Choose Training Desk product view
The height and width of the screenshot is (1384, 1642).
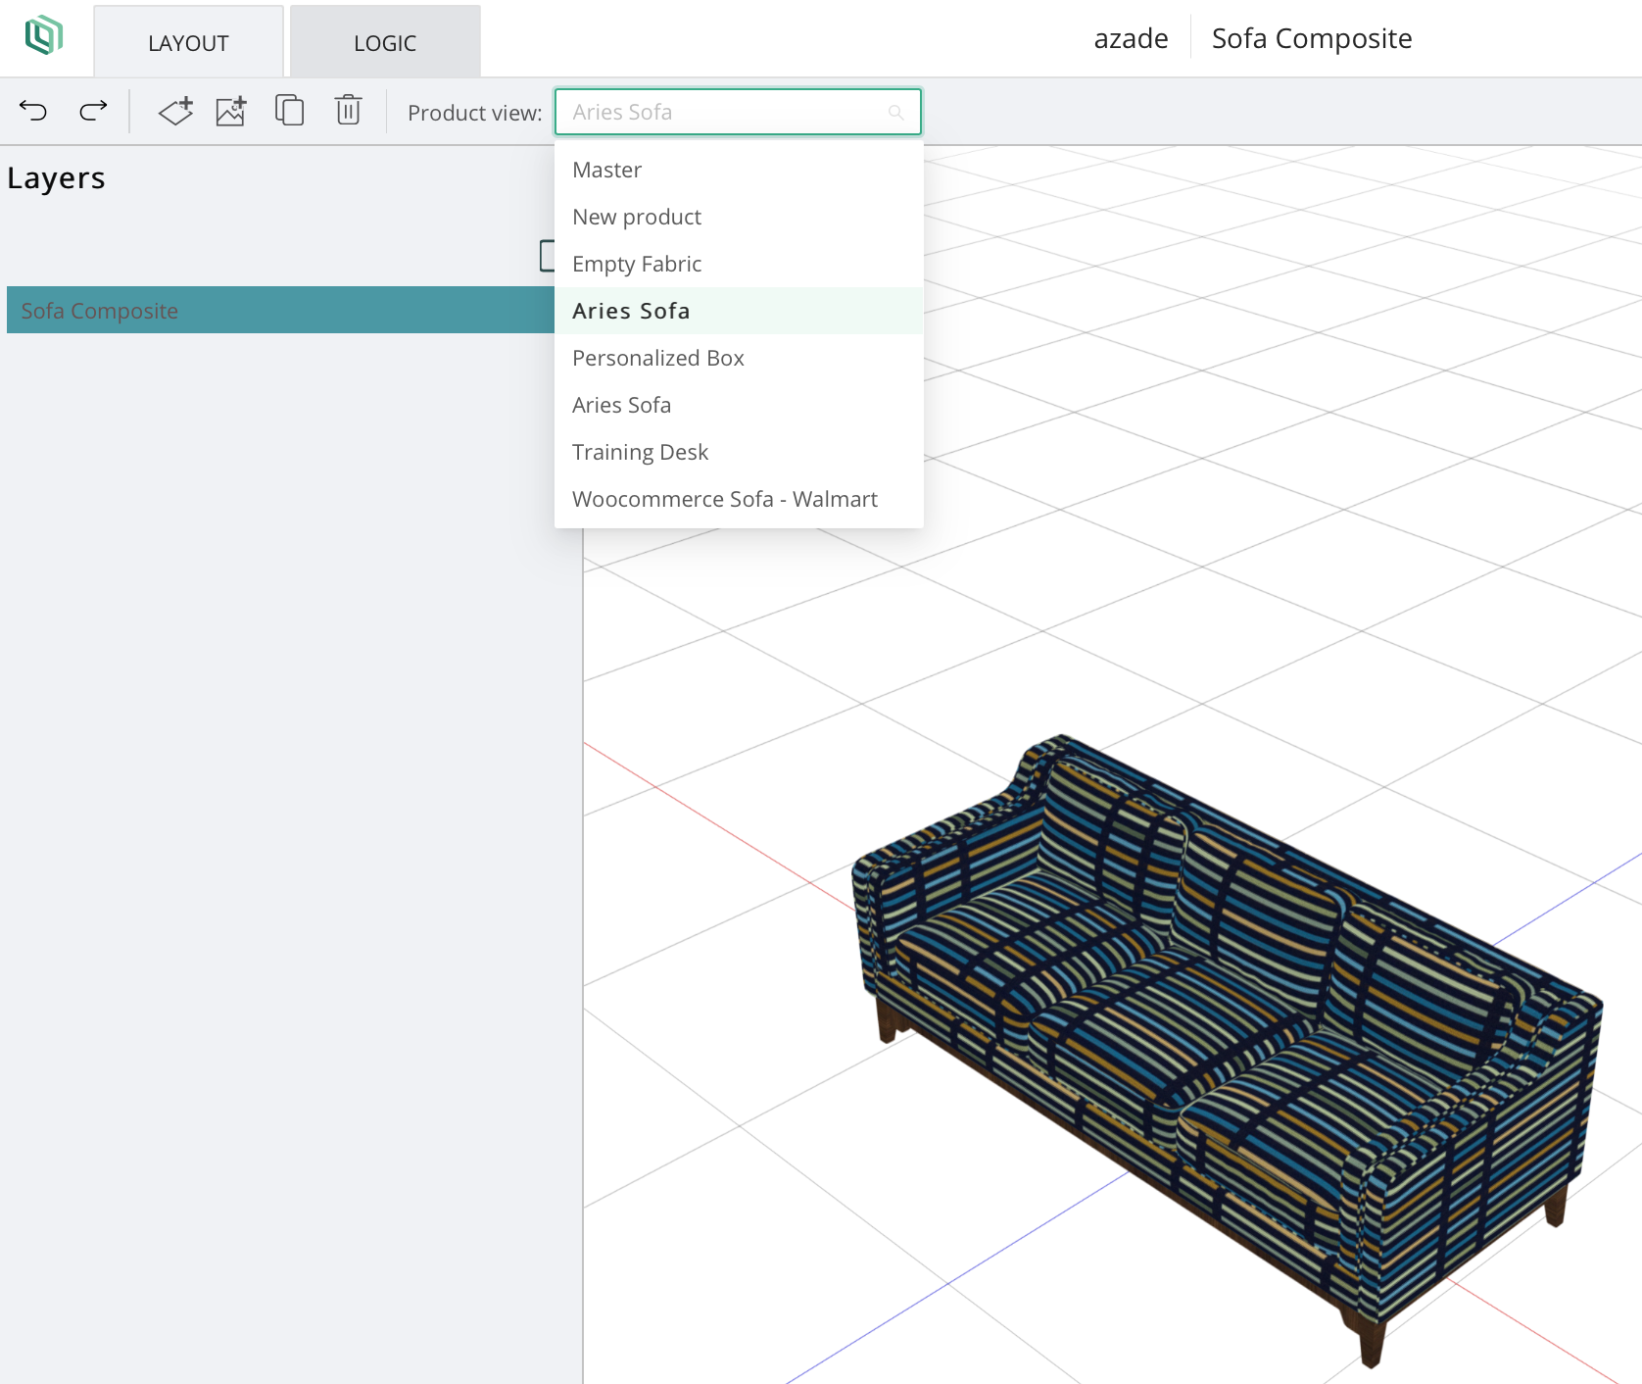640,452
